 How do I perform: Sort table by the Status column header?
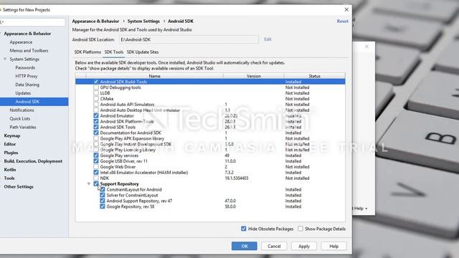(314, 76)
